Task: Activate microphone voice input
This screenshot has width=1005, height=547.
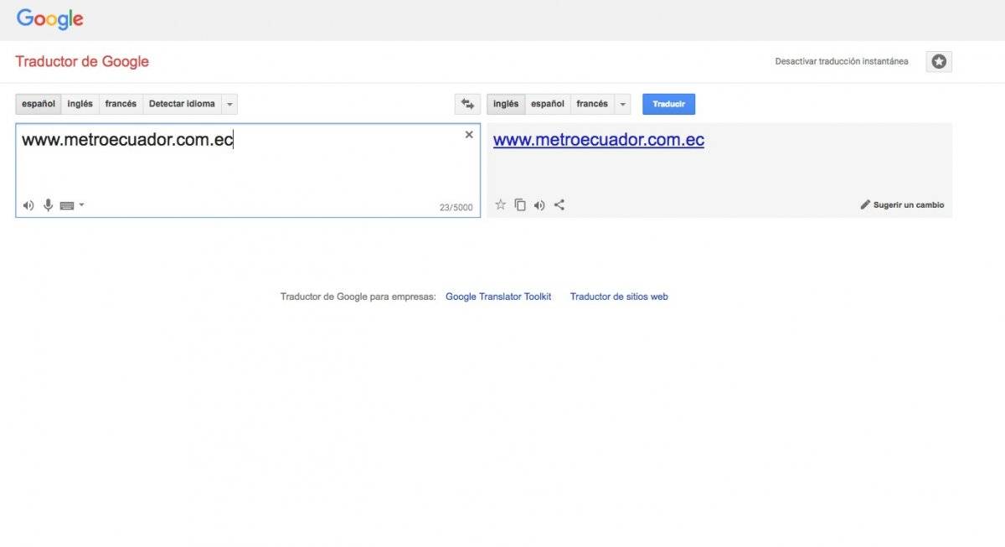Action: [48, 205]
